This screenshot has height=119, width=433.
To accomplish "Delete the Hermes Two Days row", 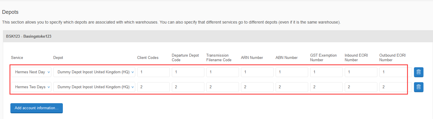I will pyautogui.click(x=419, y=87).
